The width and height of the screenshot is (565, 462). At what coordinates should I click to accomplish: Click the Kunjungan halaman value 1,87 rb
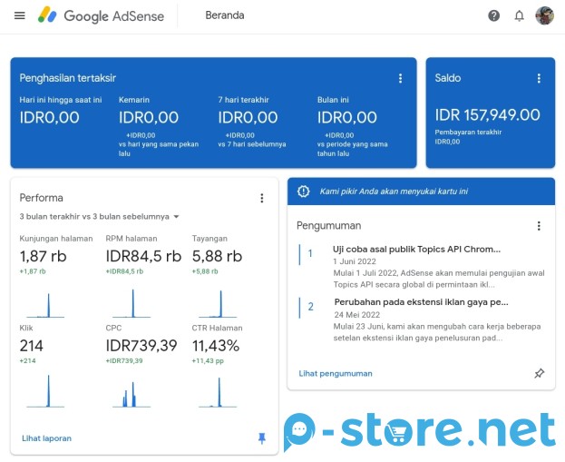(x=43, y=257)
